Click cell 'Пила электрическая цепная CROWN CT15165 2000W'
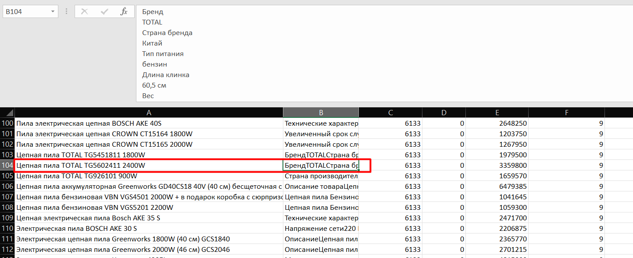633x258 pixels. click(x=149, y=144)
